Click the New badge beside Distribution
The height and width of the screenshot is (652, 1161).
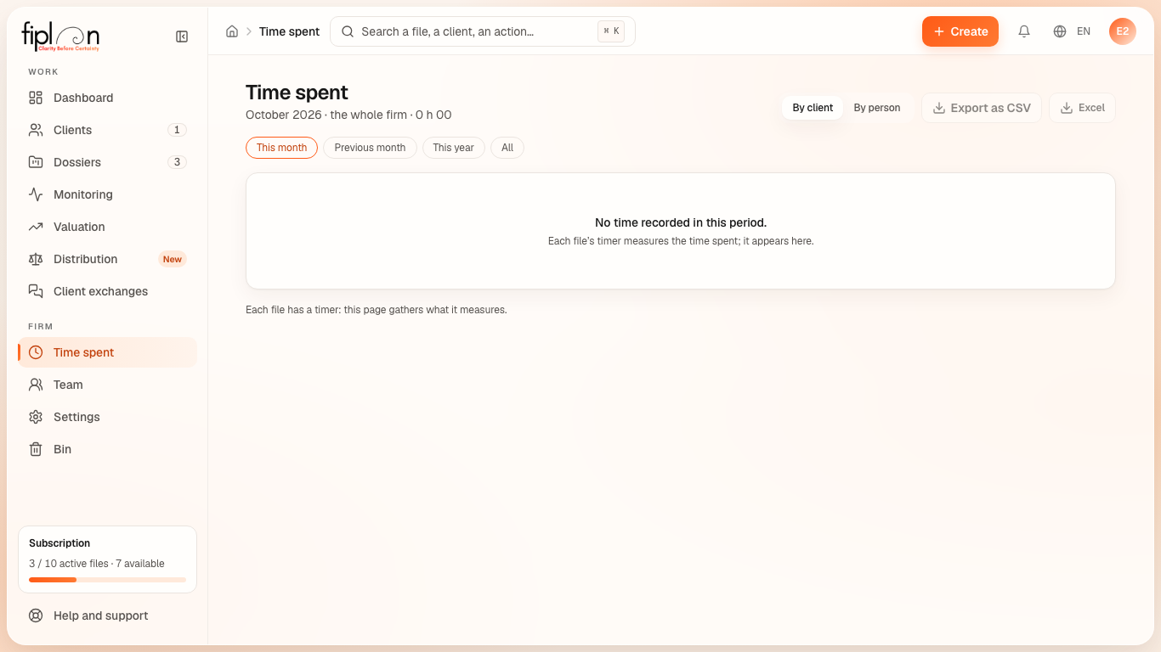pyautogui.click(x=173, y=259)
